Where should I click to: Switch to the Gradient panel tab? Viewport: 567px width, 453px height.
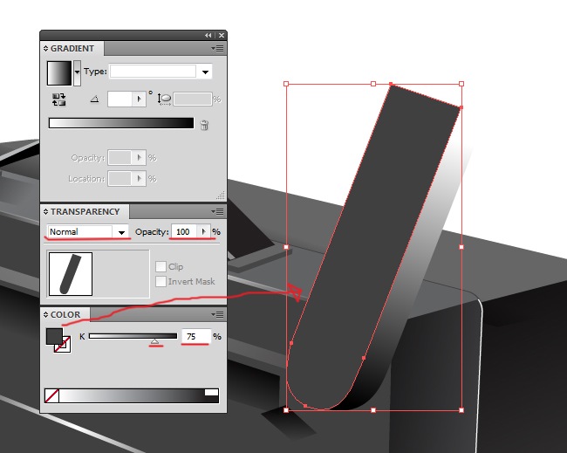(x=72, y=49)
